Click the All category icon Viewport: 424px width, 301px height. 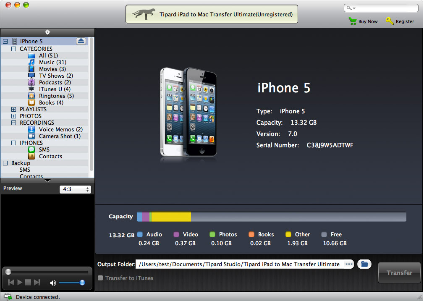pos(31,56)
